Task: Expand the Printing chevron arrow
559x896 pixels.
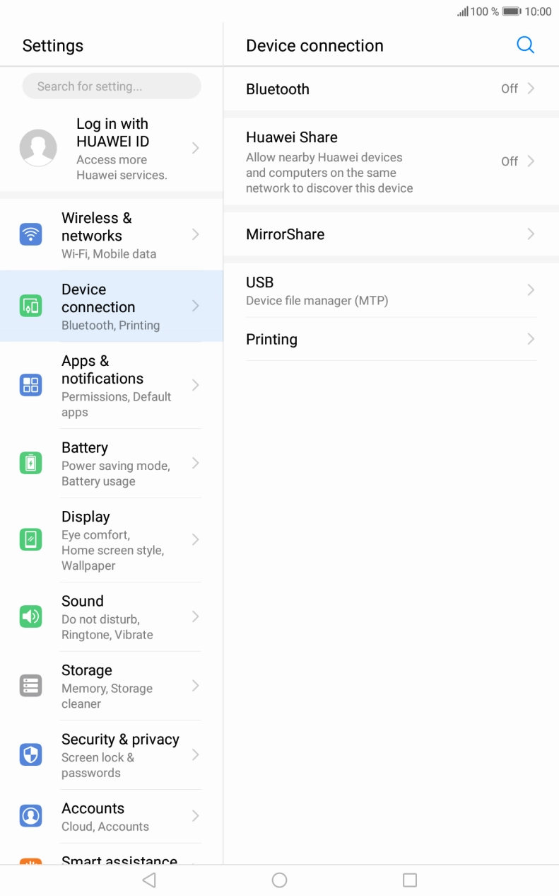Action: (x=531, y=340)
